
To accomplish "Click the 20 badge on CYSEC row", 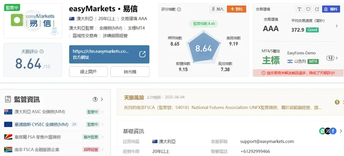I will click(74, 125).
